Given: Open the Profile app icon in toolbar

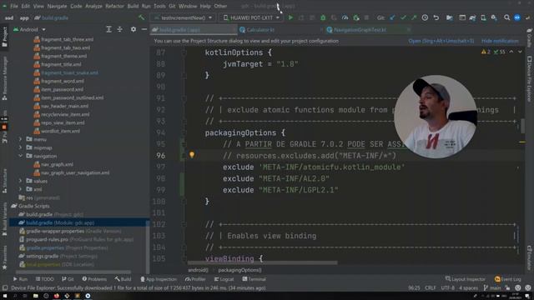Looking at the screenshot, I should 345,17.
